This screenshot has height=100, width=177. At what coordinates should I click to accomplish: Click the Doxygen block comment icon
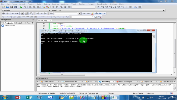click(x=13, y=14)
